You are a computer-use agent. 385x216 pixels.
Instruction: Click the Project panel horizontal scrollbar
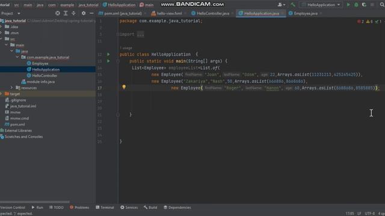coord(35,202)
